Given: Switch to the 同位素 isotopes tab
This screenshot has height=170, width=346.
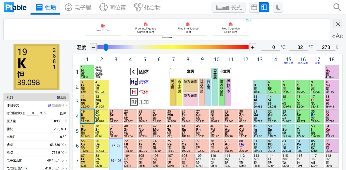Looking at the screenshot, I should click(x=113, y=7).
